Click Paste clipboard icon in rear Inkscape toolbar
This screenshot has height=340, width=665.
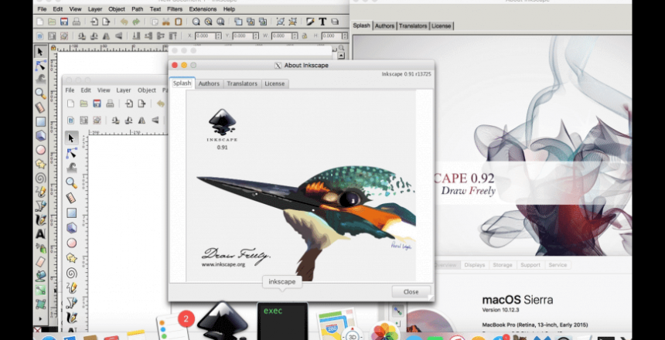[179, 22]
